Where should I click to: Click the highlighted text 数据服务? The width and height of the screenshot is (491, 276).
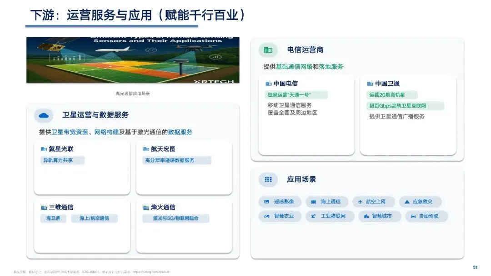[x=180, y=132]
